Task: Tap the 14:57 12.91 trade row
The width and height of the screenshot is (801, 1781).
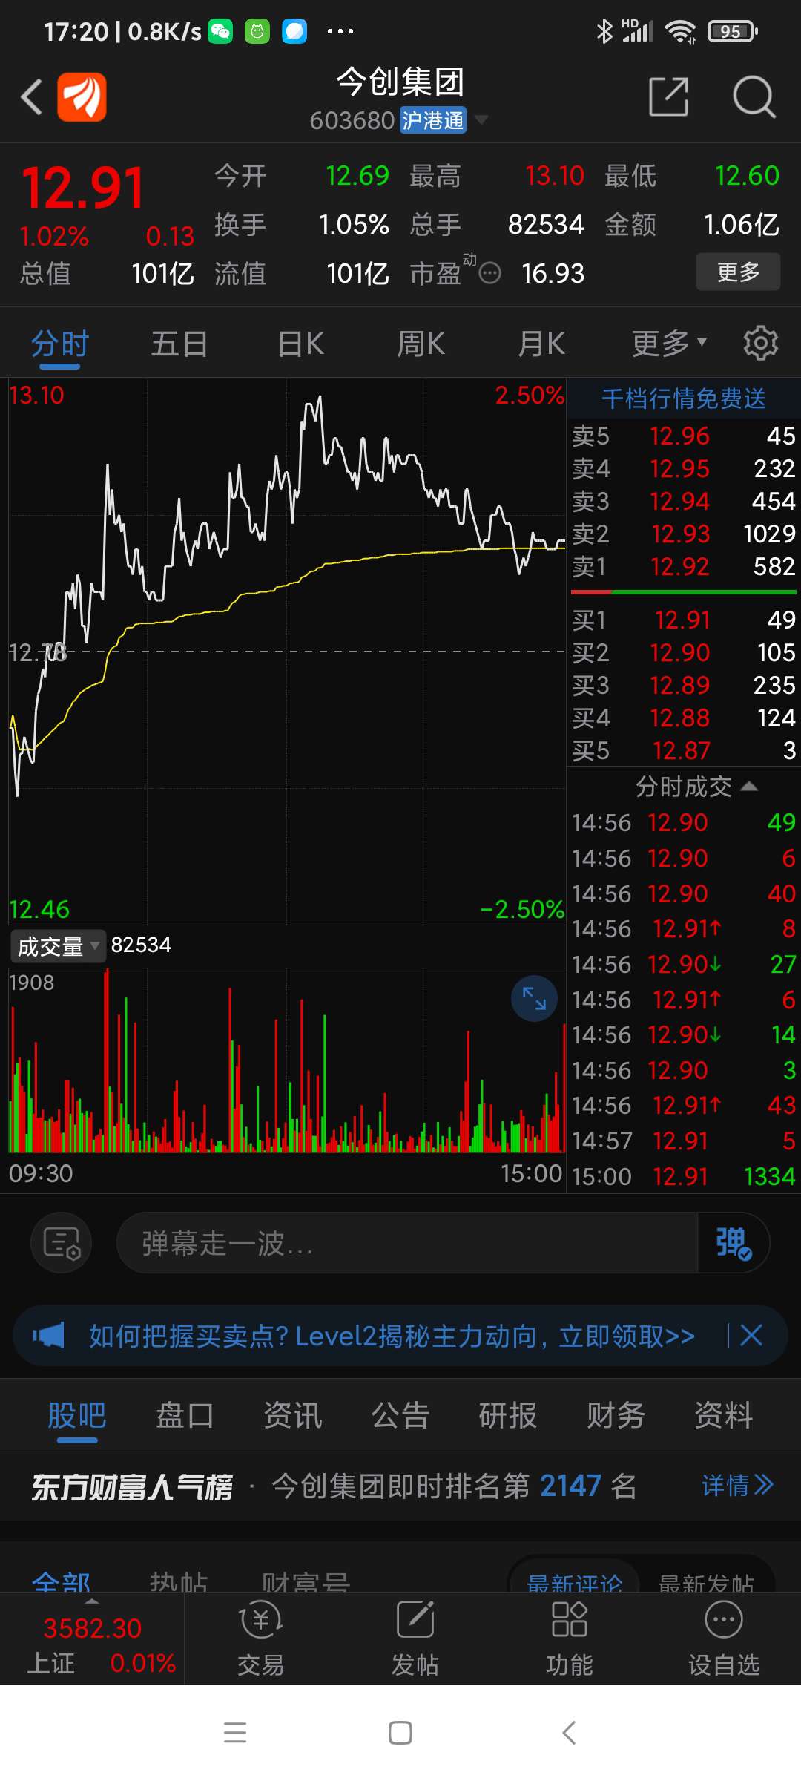Action: pos(684,1141)
